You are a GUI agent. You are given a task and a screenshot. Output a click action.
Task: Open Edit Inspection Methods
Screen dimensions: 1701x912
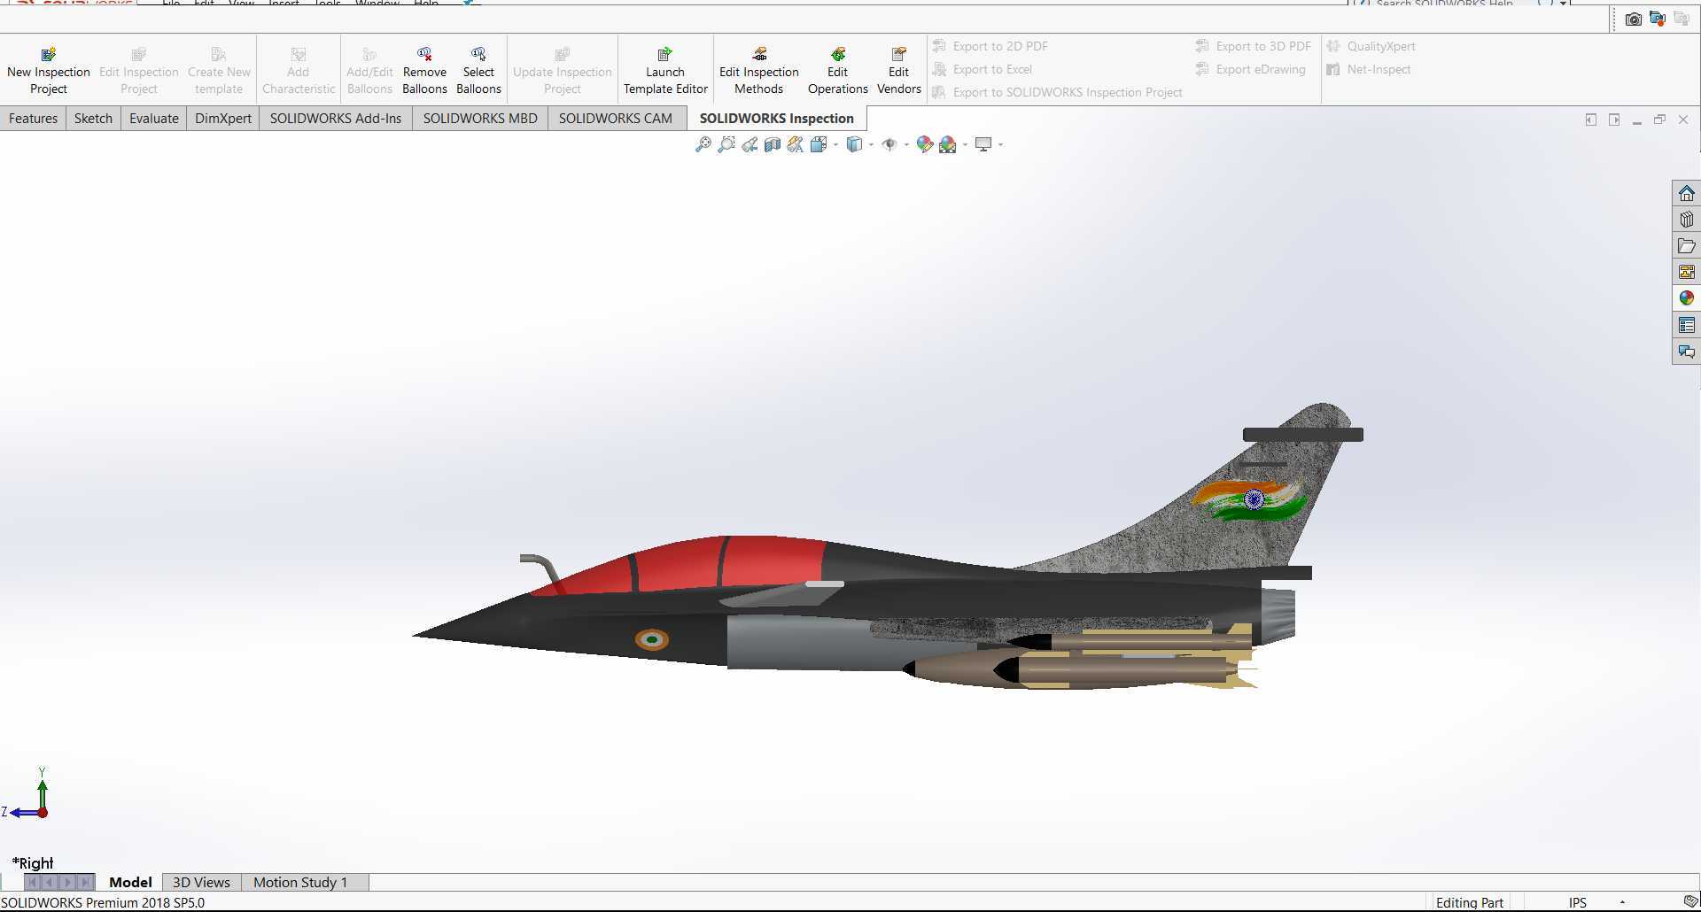759,70
